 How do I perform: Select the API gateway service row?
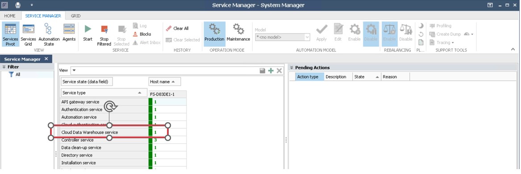[x=104, y=102]
